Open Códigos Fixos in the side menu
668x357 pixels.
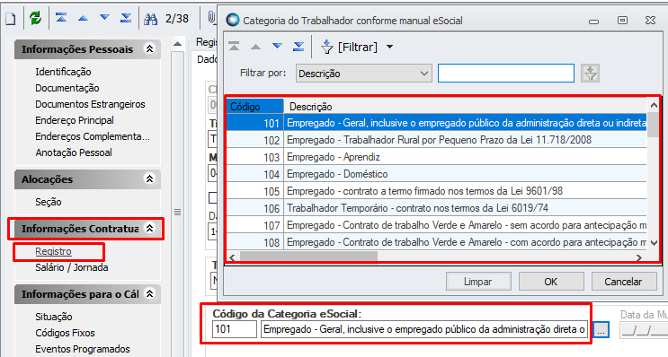point(65,333)
